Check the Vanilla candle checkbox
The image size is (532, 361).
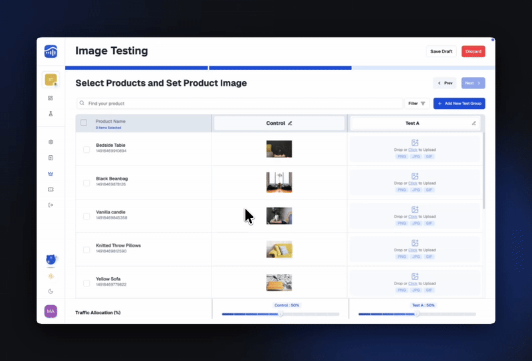(x=86, y=217)
